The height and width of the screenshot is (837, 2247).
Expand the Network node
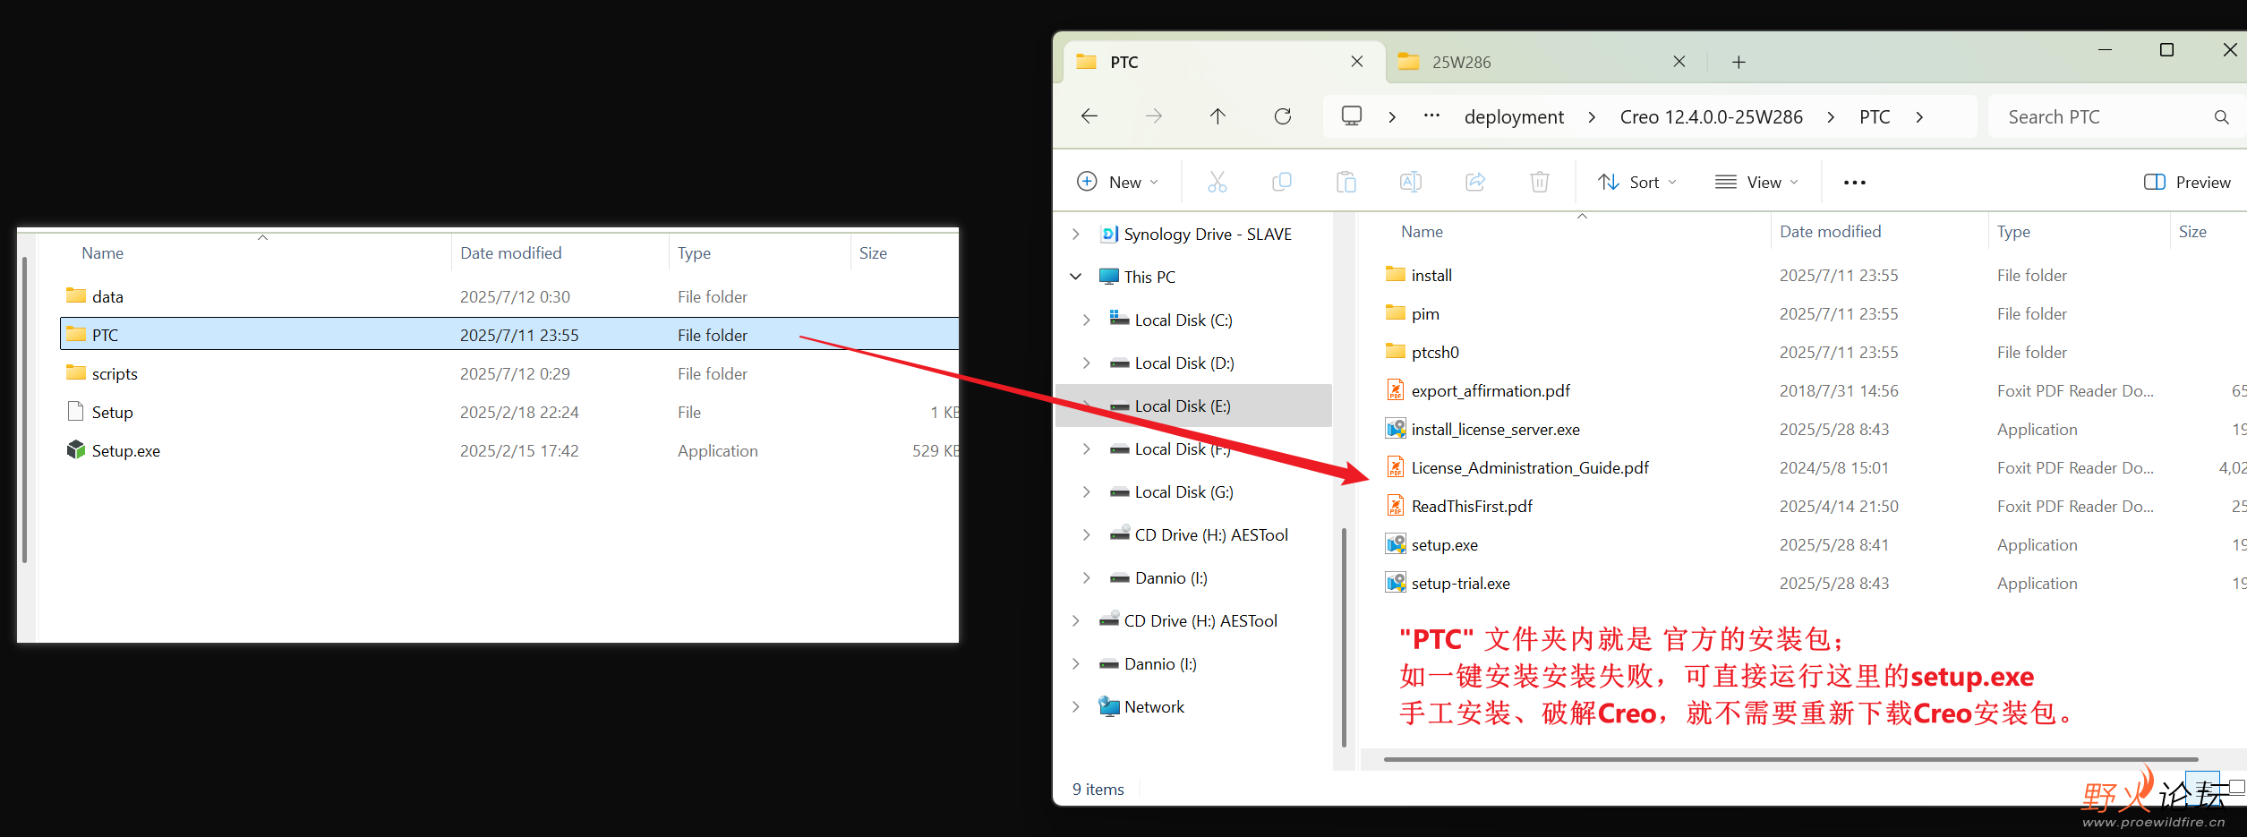[x=1075, y=706]
